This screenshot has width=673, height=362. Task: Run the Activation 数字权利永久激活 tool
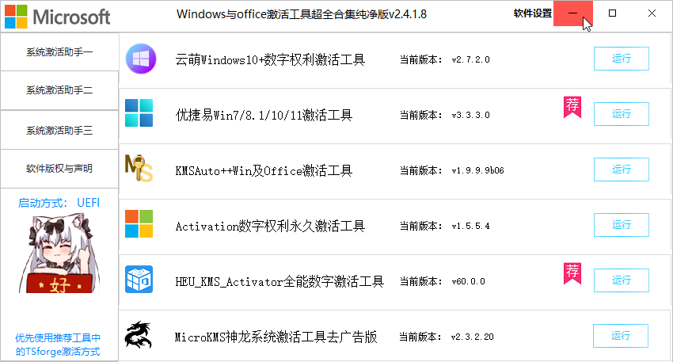tap(621, 225)
